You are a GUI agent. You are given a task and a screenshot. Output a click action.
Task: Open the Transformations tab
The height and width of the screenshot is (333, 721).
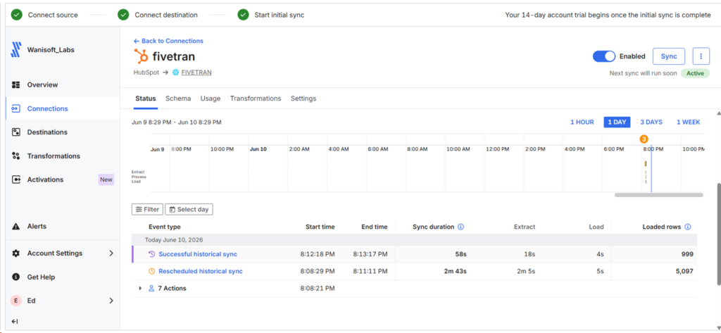click(x=256, y=99)
